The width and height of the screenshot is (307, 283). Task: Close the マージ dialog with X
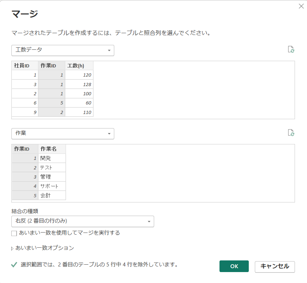coord(301,6)
